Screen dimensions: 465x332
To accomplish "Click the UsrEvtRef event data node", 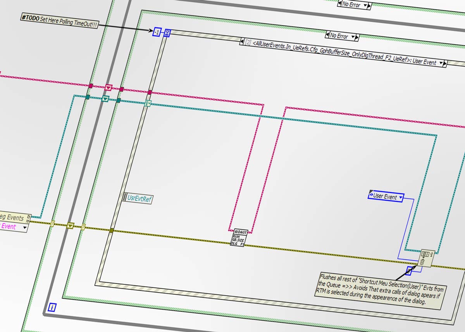I will [138, 199].
